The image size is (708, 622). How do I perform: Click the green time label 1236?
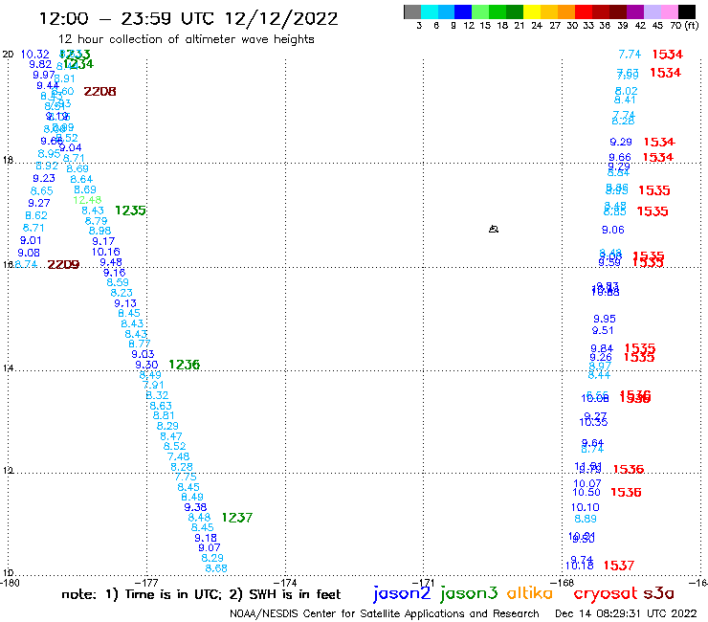click(x=185, y=365)
